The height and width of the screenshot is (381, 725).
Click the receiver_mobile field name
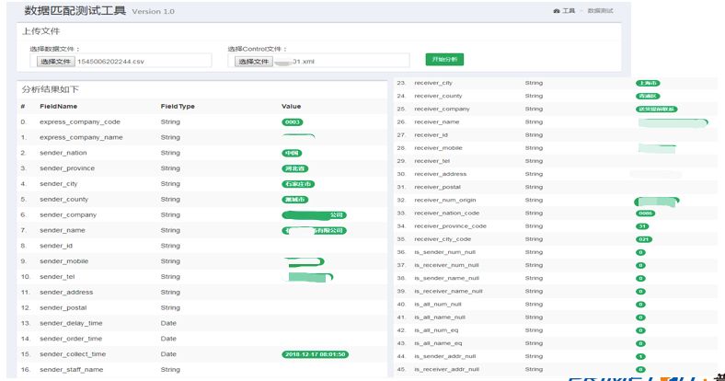438,148
